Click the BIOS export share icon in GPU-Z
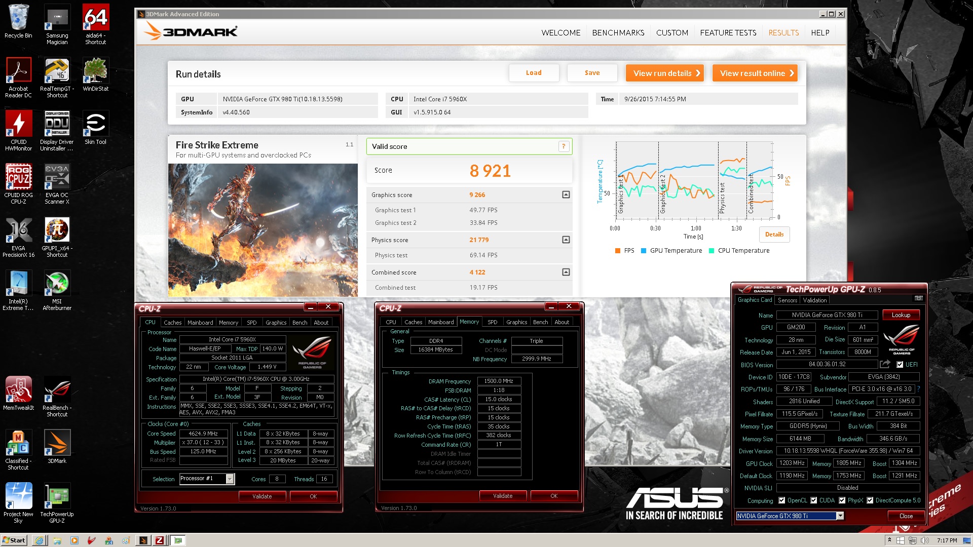 (x=885, y=364)
